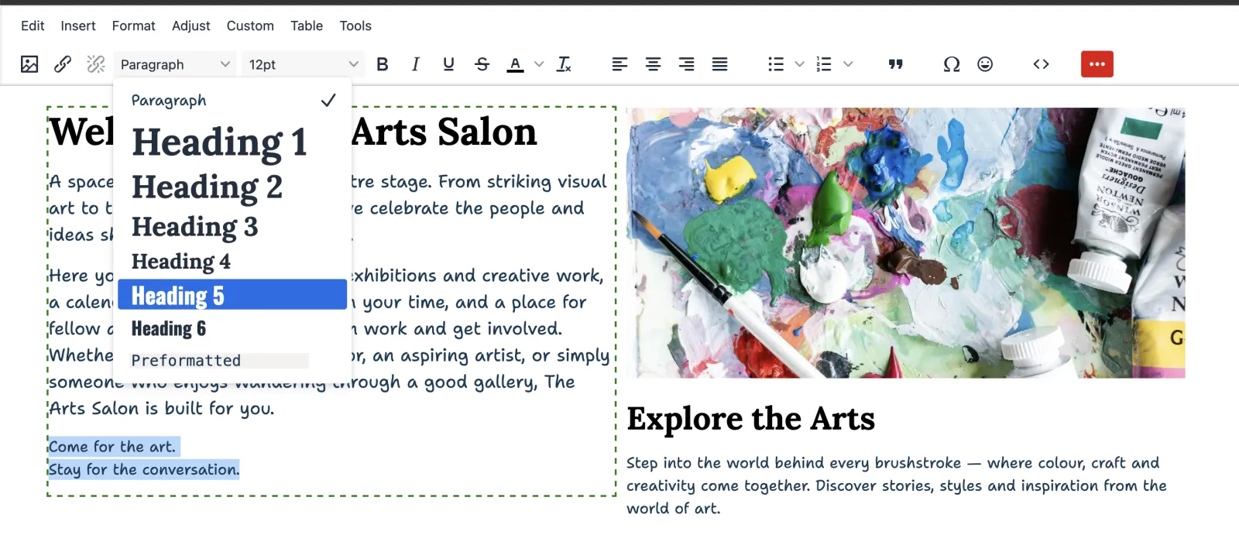
Task: Choose Heading 6 from the format list
Action: click(232, 328)
